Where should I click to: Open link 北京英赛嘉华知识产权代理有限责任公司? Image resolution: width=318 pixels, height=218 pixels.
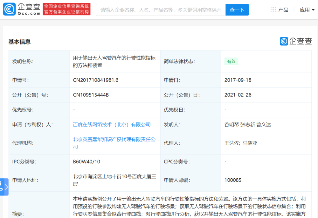click(x=114, y=139)
